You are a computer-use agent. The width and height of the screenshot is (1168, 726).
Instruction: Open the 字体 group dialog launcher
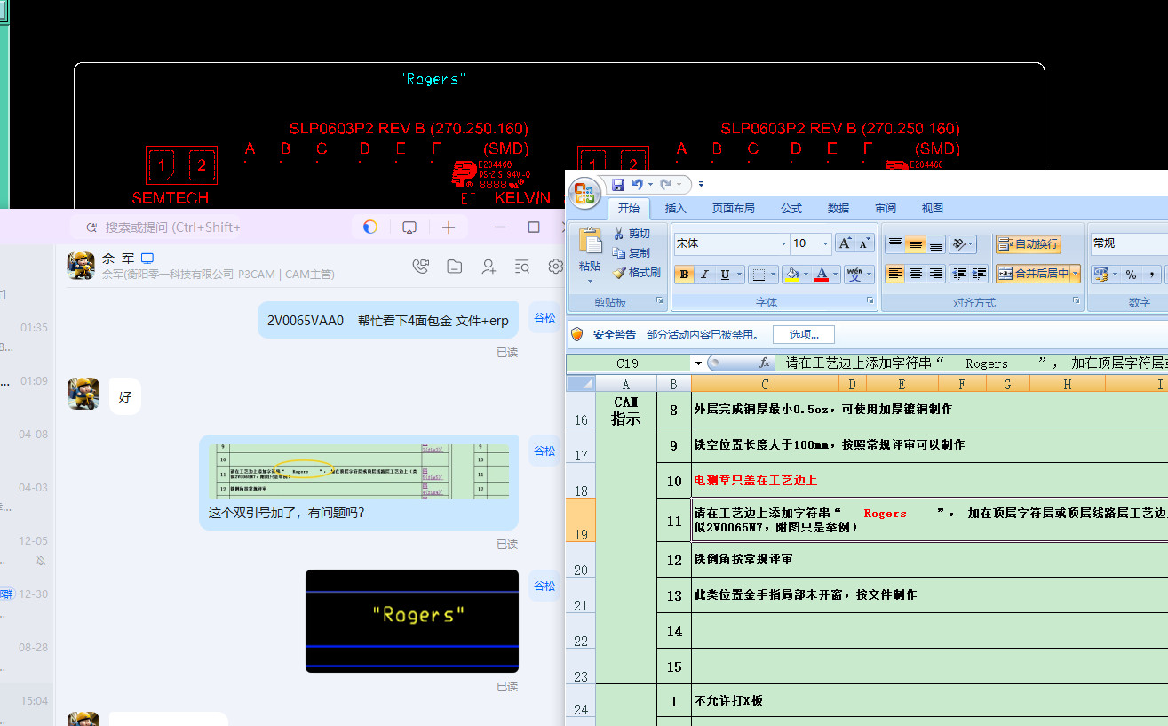coord(870,302)
